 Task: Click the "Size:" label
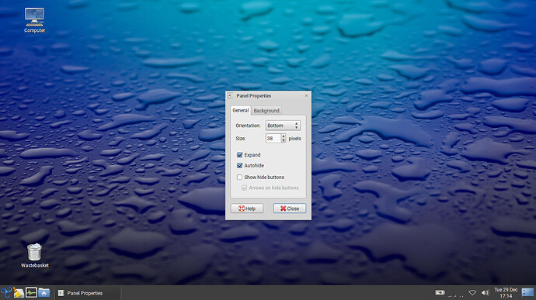pos(240,139)
